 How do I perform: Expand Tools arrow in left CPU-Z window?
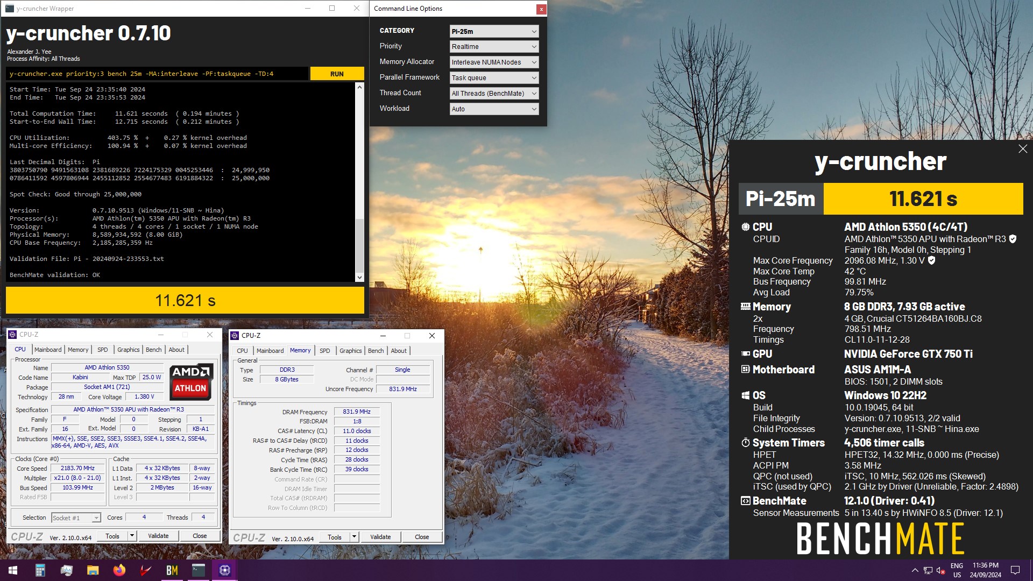click(x=132, y=536)
